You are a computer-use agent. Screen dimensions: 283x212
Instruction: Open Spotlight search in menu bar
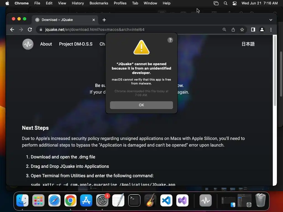226,3
